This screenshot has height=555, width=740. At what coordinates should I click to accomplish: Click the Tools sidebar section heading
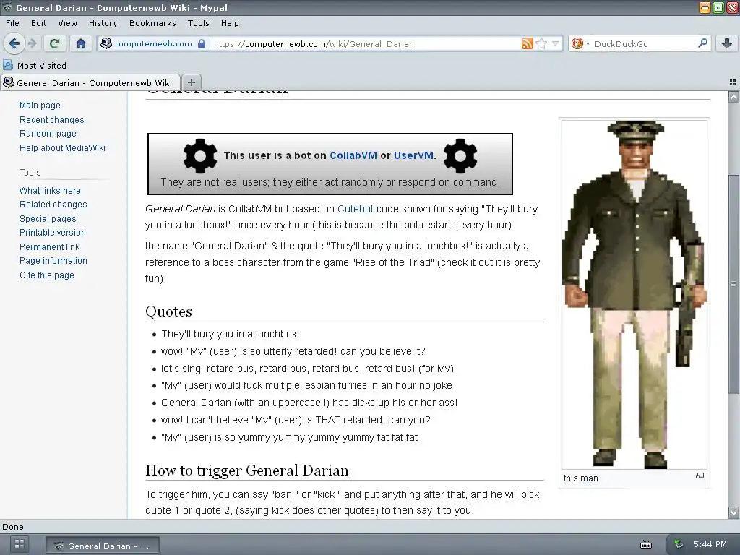tap(30, 172)
